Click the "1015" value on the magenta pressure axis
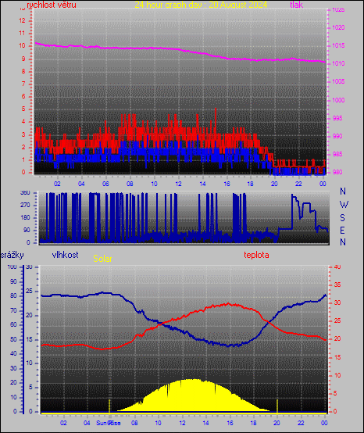 [x=338, y=45]
